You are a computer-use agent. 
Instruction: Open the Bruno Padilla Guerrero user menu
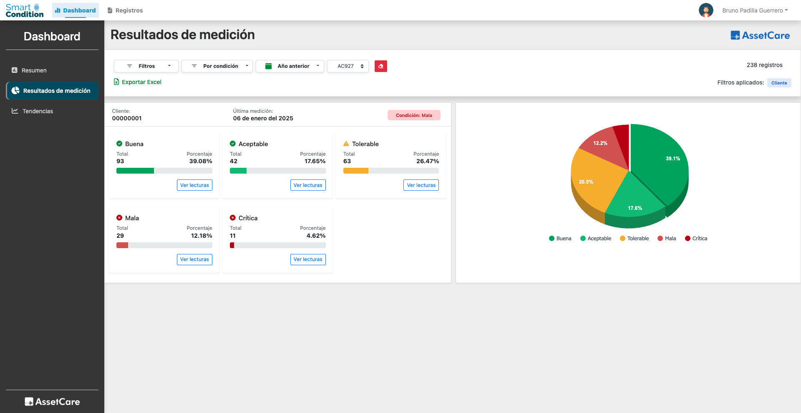tap(754, 10)
